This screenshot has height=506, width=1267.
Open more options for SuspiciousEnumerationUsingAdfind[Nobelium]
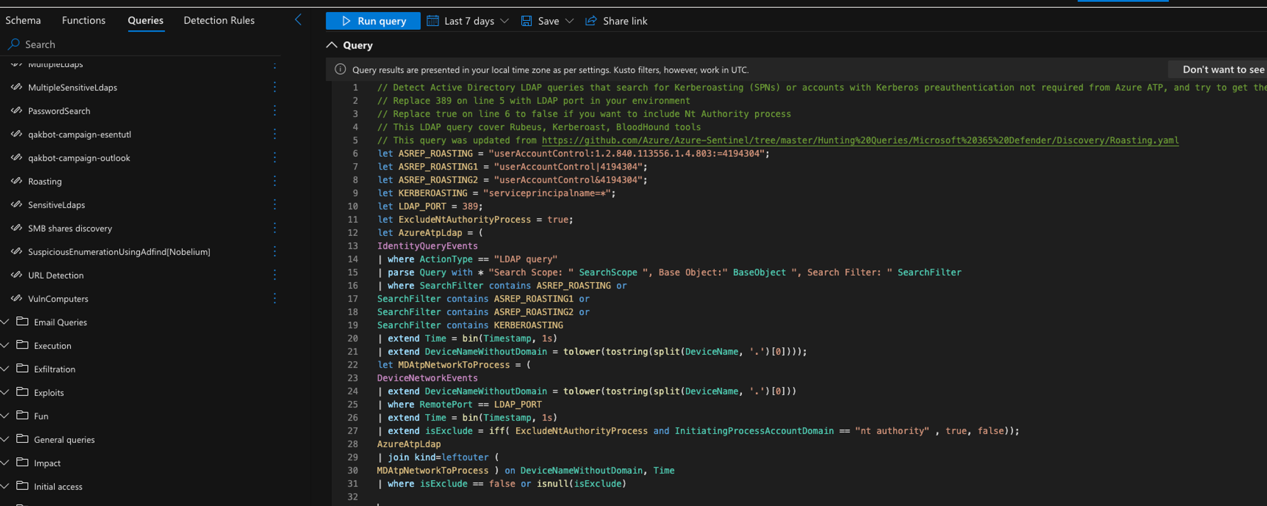275,252
